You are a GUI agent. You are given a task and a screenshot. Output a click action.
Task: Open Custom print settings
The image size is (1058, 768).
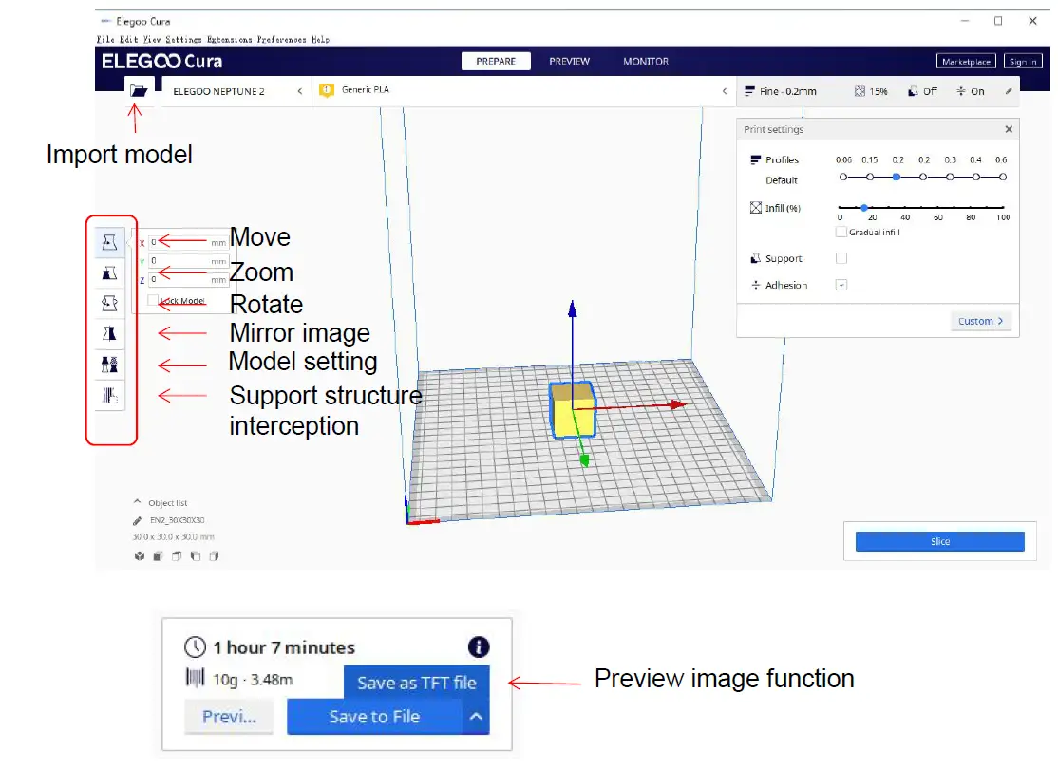(980, 321)
